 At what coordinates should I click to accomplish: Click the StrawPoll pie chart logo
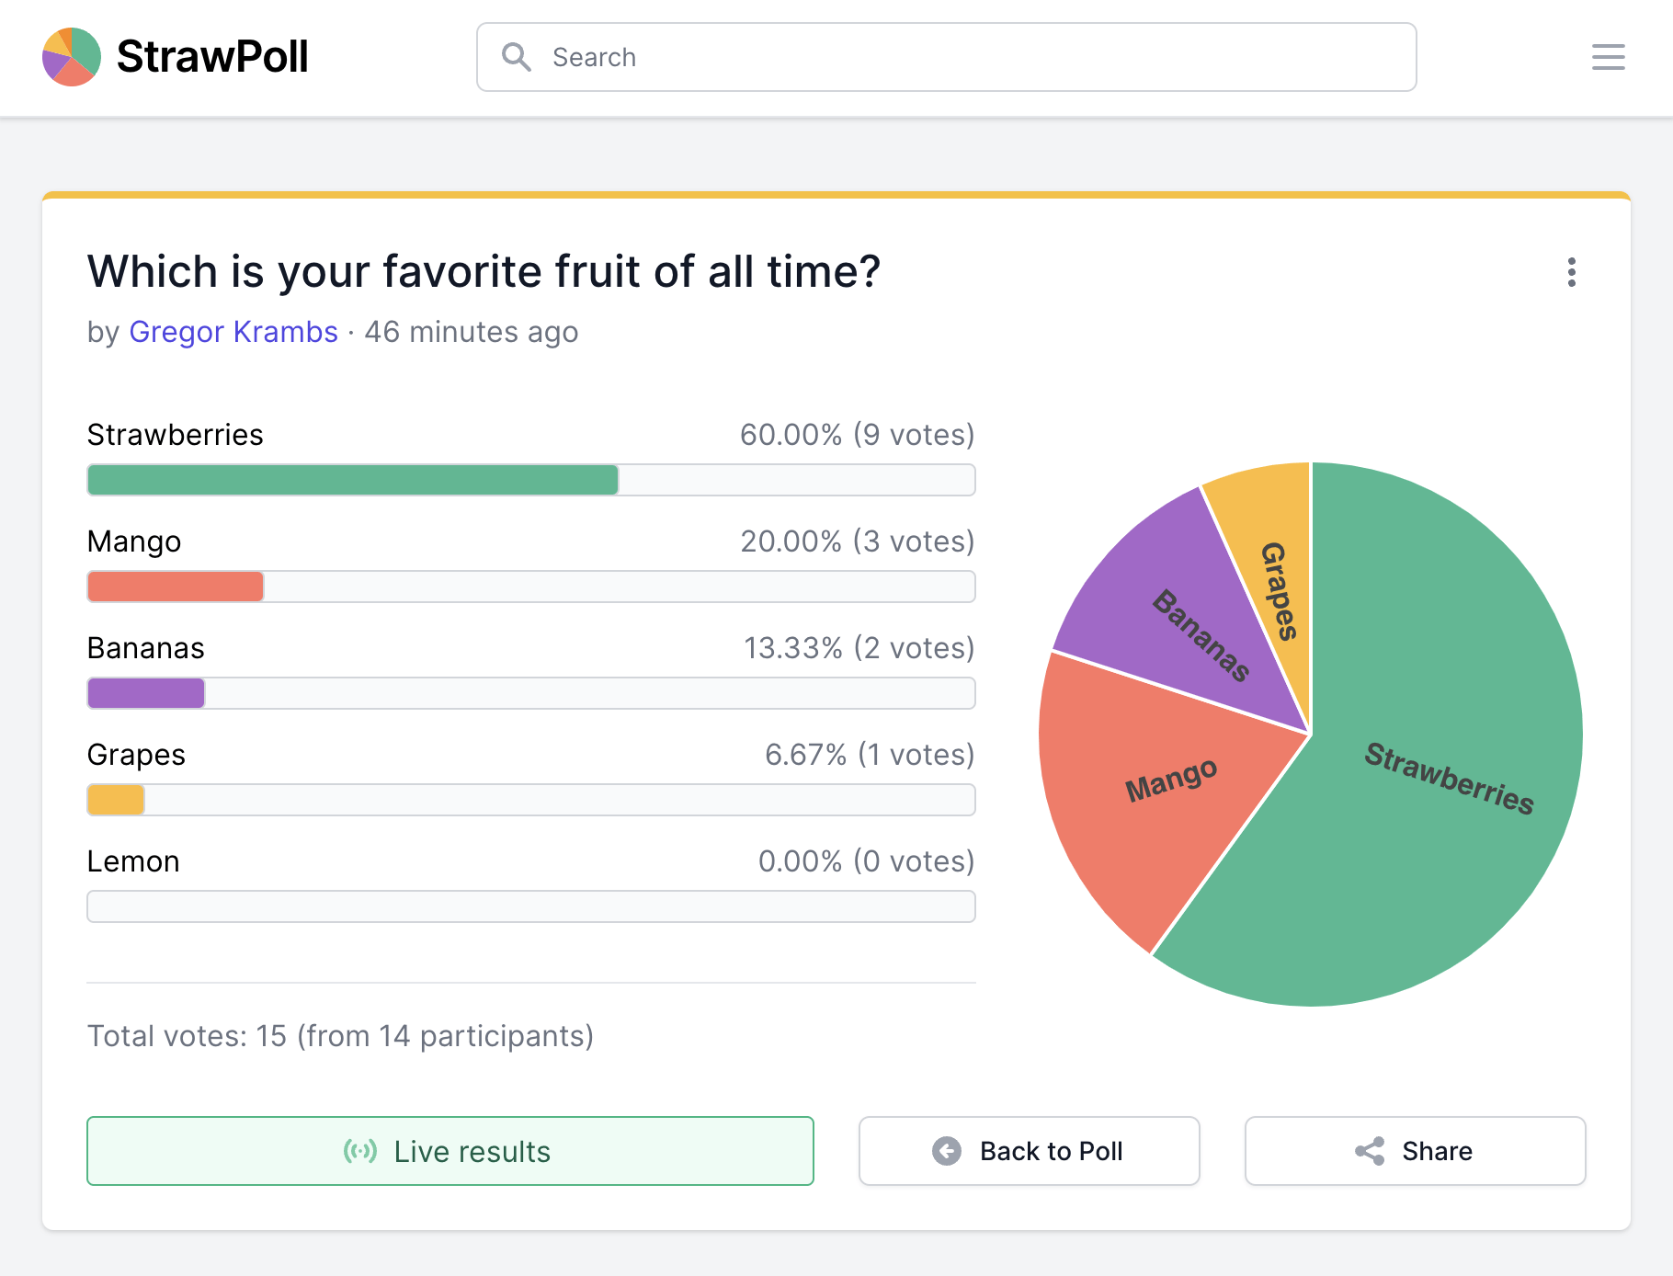(71, 57)
